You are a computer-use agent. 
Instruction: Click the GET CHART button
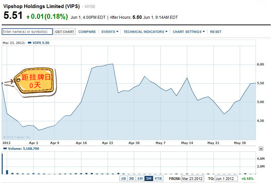[65, 32]
